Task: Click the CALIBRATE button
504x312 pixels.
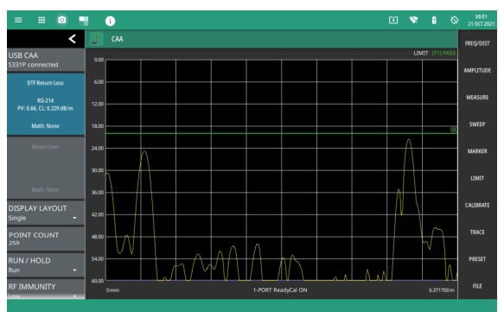Action: pos(477,205)
